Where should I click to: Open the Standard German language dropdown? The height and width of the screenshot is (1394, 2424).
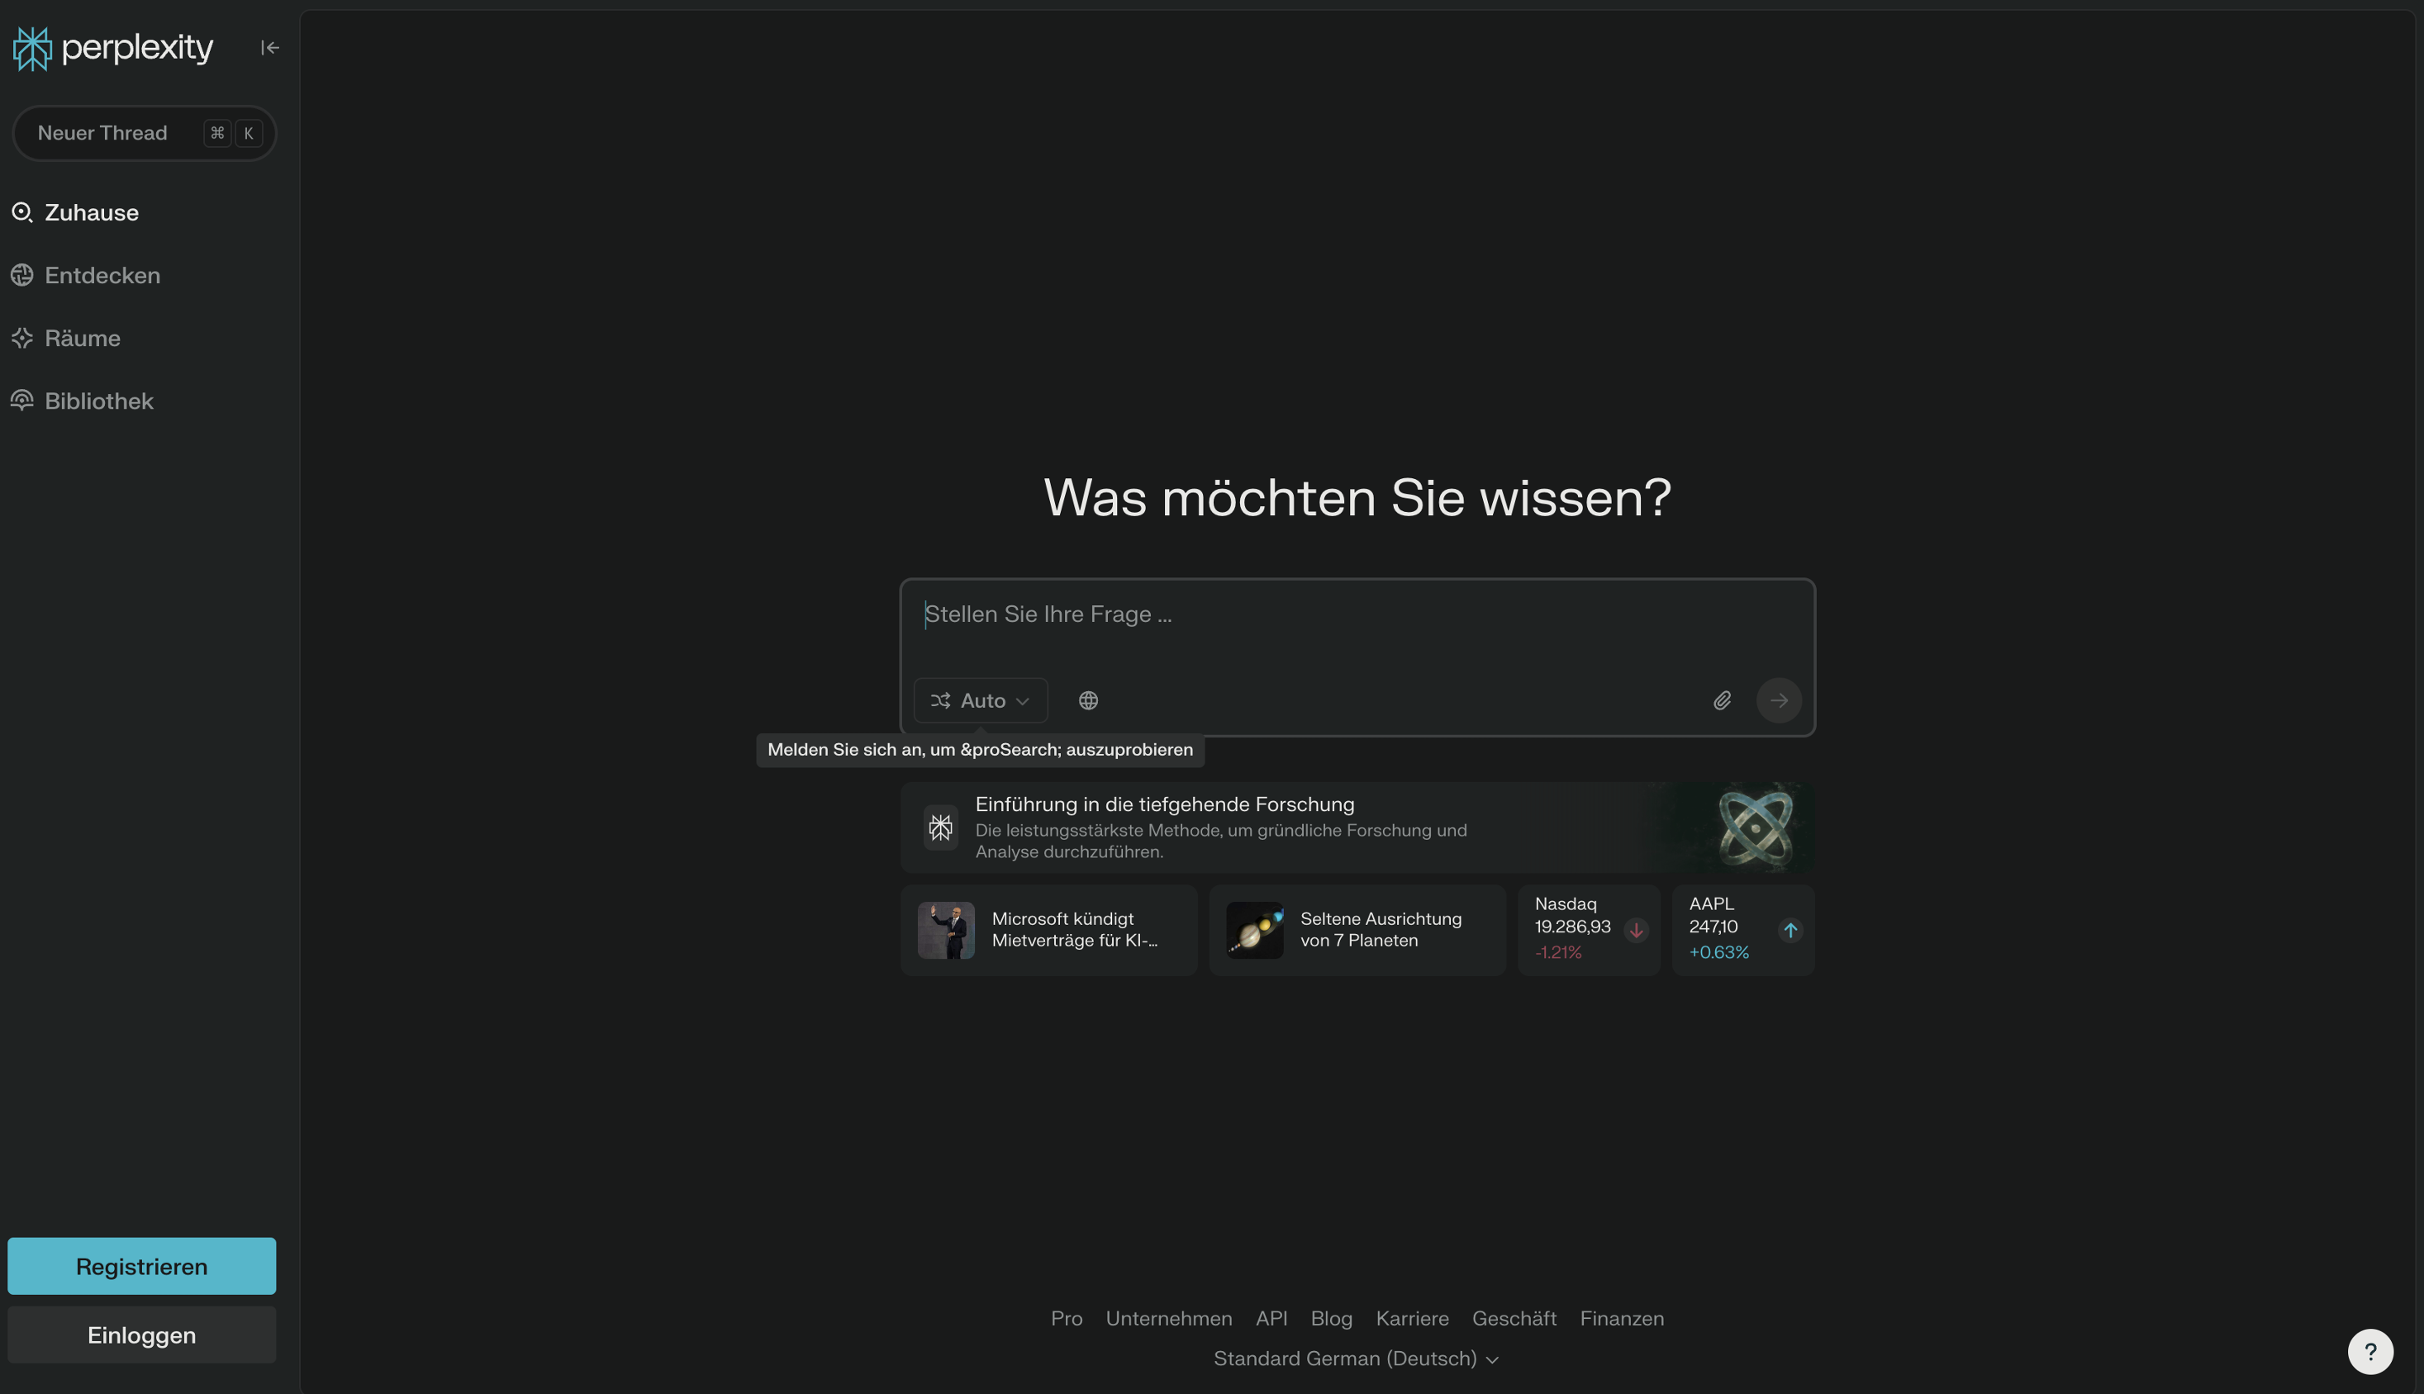(x=1355, y=1358)
